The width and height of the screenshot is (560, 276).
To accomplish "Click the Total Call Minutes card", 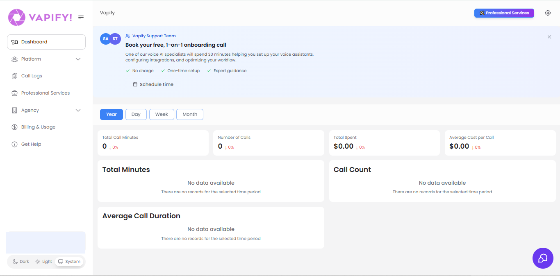I will click(153, 143).
